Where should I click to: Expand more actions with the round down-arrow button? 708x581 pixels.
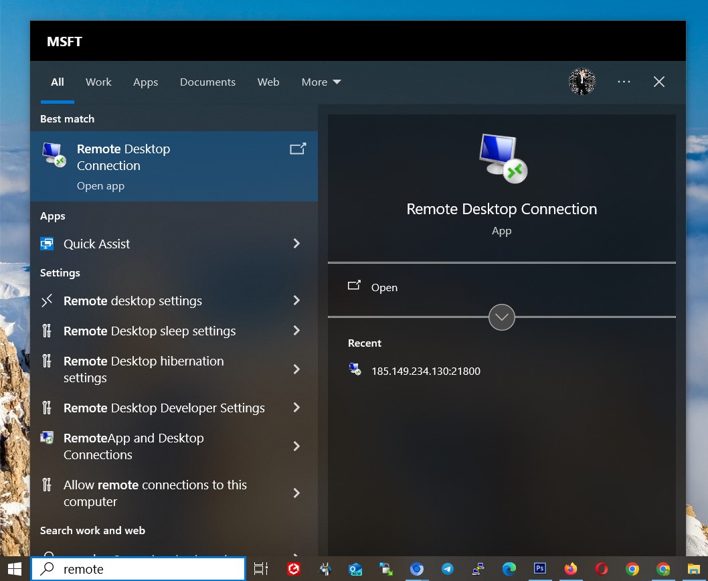(x=502, y=317)
